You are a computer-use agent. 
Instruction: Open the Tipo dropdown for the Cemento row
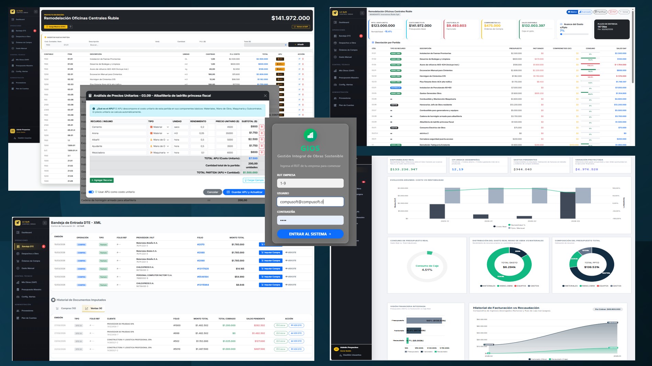[x=159, y=127]
